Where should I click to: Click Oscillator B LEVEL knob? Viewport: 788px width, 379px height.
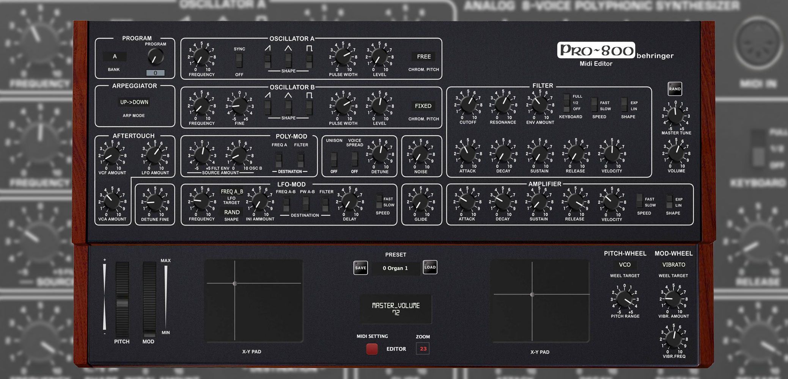click(x=379, y=106)
